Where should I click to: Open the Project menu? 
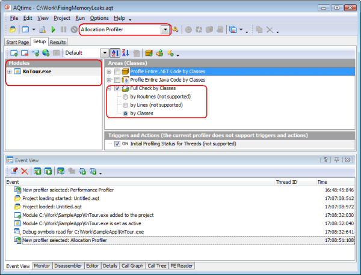(x=62, y=18)
